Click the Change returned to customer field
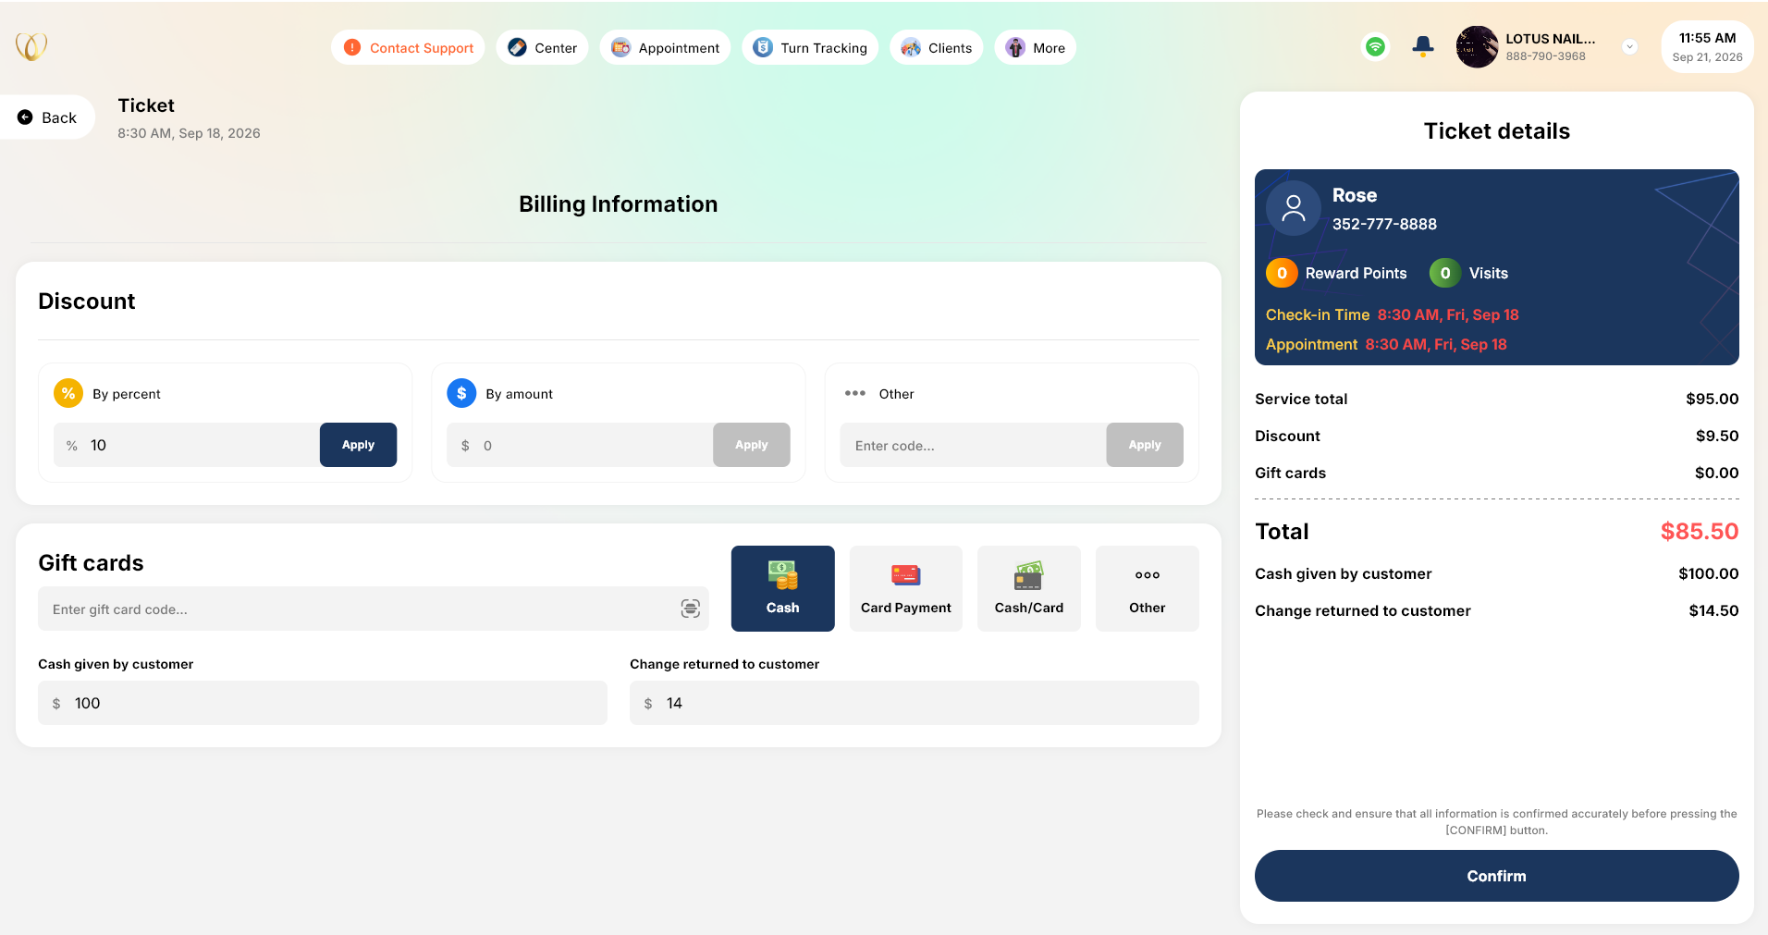The width and height of the screenshot is (1768, 935). click(915, 703)
